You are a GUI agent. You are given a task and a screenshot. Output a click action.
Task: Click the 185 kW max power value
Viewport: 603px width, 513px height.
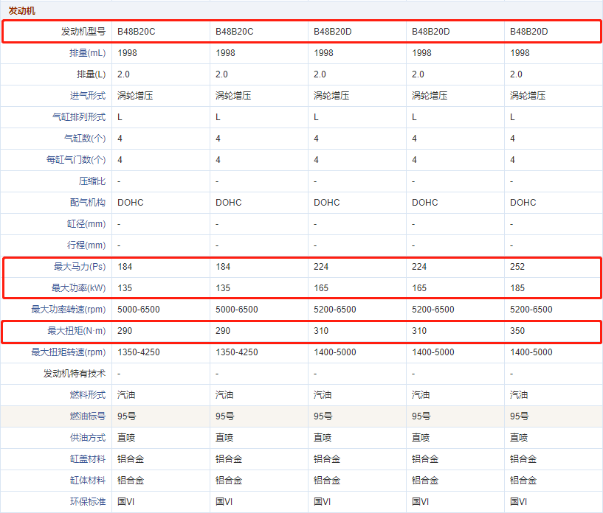point(517,288)
